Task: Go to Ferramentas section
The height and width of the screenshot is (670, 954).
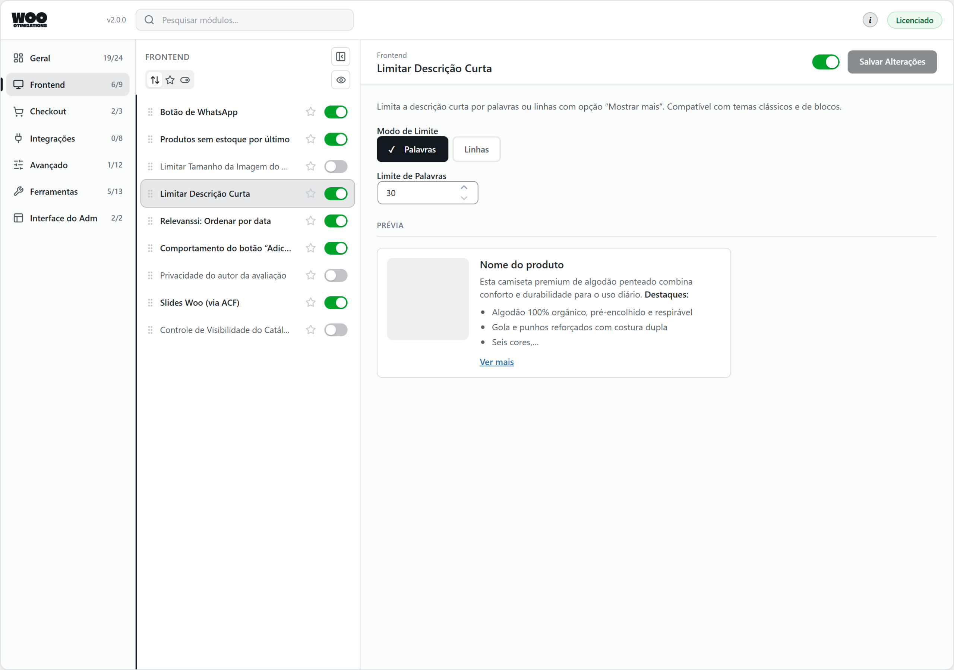Action: point(68,191)
